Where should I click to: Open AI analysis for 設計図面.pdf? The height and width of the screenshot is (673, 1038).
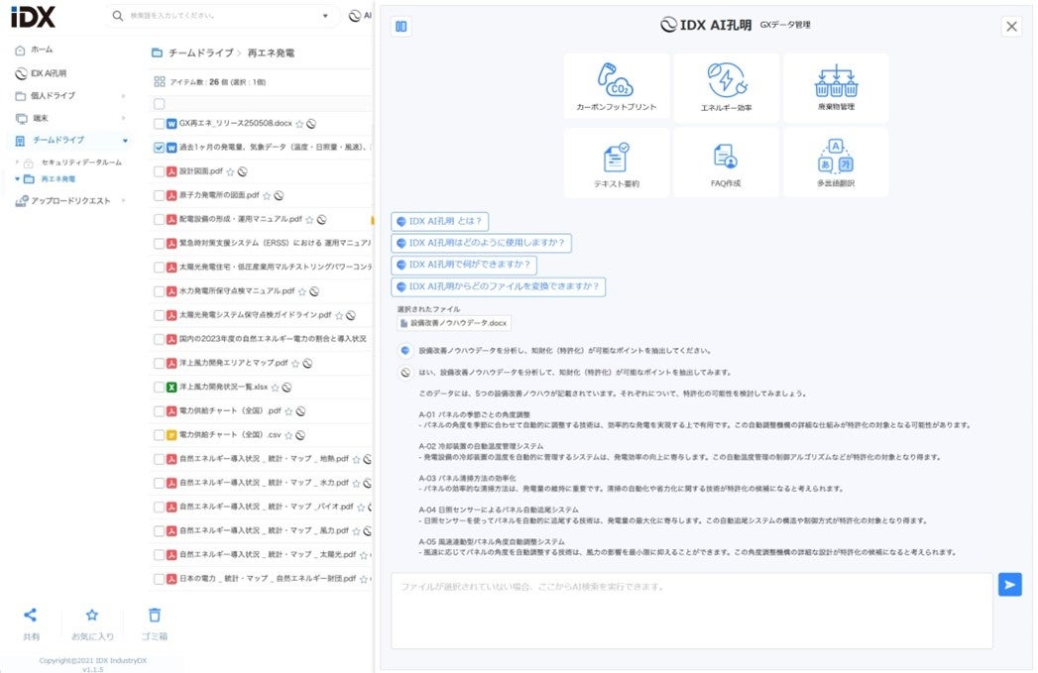[x=242, y=172]
